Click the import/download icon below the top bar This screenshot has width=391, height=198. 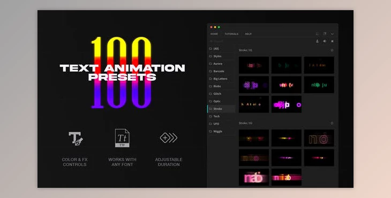pyautogui.click(x=317, y=41)
